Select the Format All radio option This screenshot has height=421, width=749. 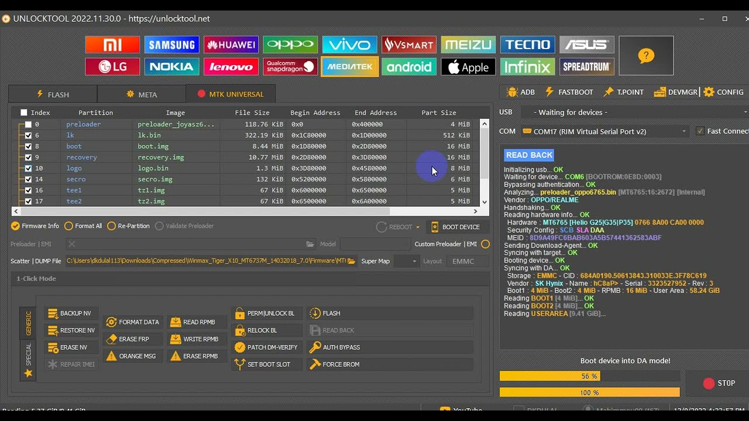tap(83, 226)
